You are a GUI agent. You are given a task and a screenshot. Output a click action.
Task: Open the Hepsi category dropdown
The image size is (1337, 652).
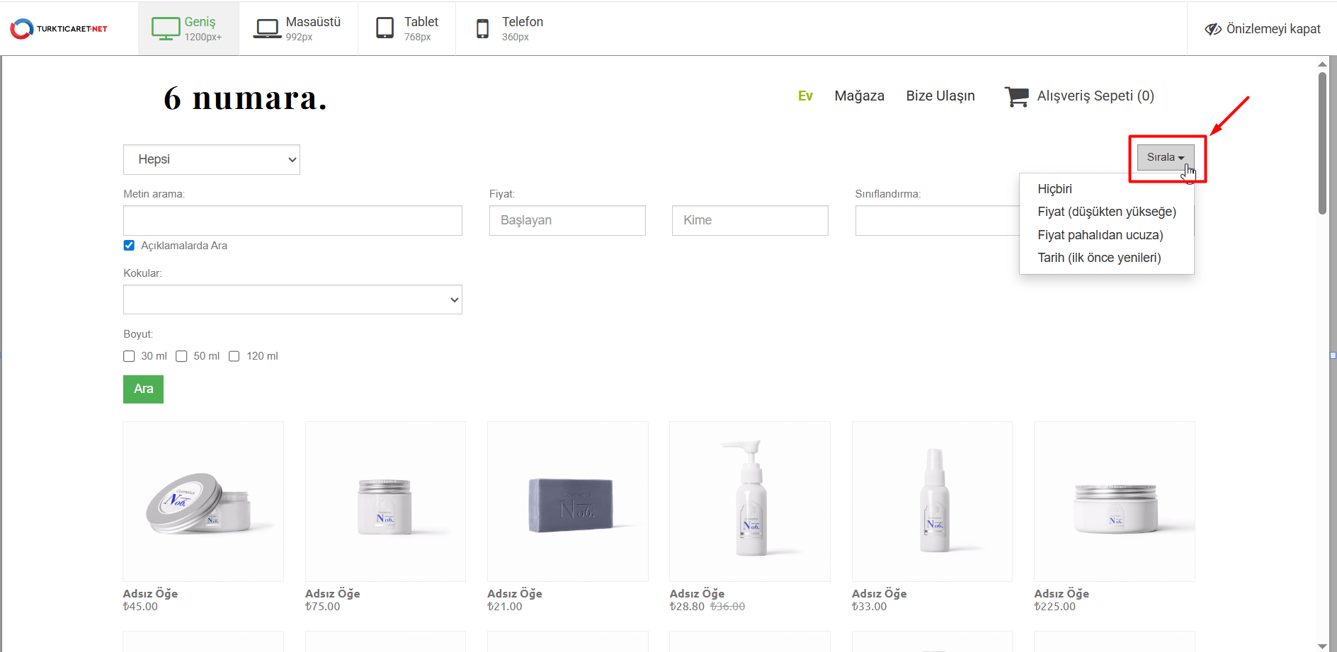211,159
